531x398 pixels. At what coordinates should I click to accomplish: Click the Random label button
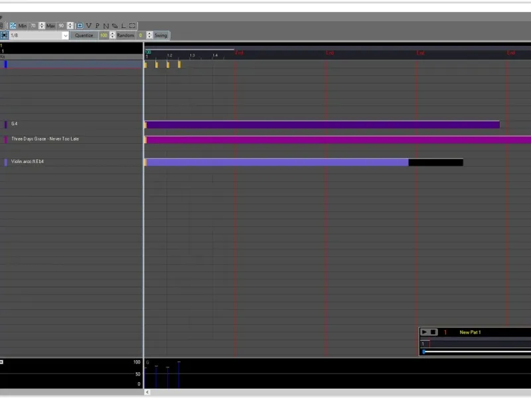[125, 35]
